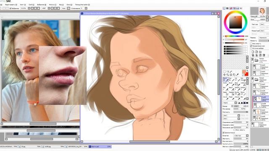This screenshot has height=151, width=269.
Task: Switch to the 28.jpg document tab
Action: [x=30, y=146]
